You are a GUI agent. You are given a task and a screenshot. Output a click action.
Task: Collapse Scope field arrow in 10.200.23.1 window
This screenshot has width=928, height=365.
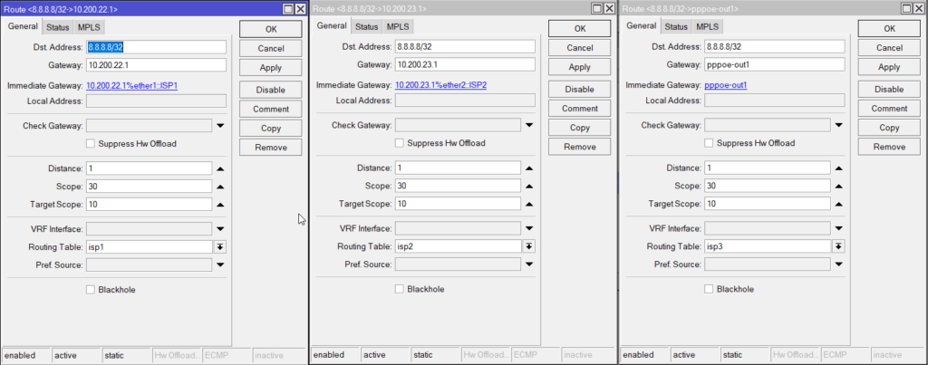529,187
